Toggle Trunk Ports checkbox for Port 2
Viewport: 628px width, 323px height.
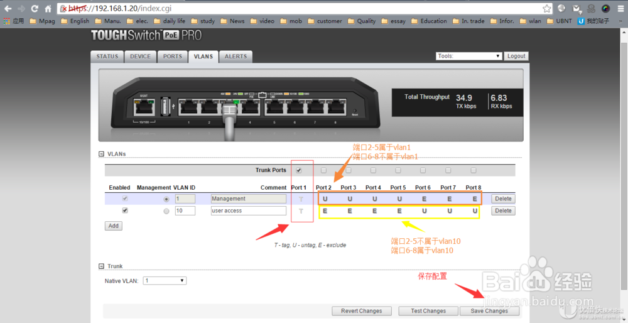(x=323, y=170)
